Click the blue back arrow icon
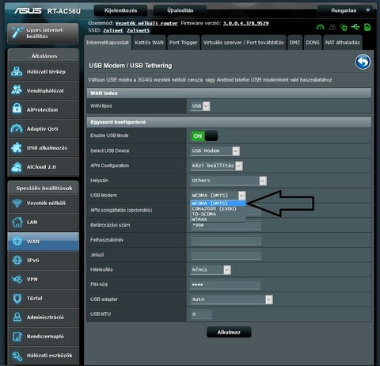Viewport: 380px width, 366px height. 363,62
